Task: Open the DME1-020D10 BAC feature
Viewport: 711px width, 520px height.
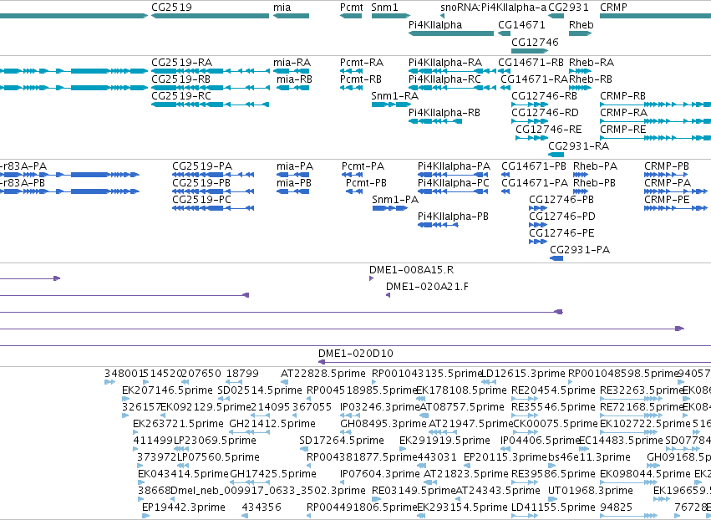Action: [x=515, y=362]
